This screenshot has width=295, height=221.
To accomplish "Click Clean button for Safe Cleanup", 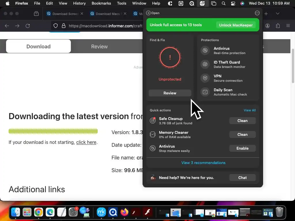I will coord(242,121).
